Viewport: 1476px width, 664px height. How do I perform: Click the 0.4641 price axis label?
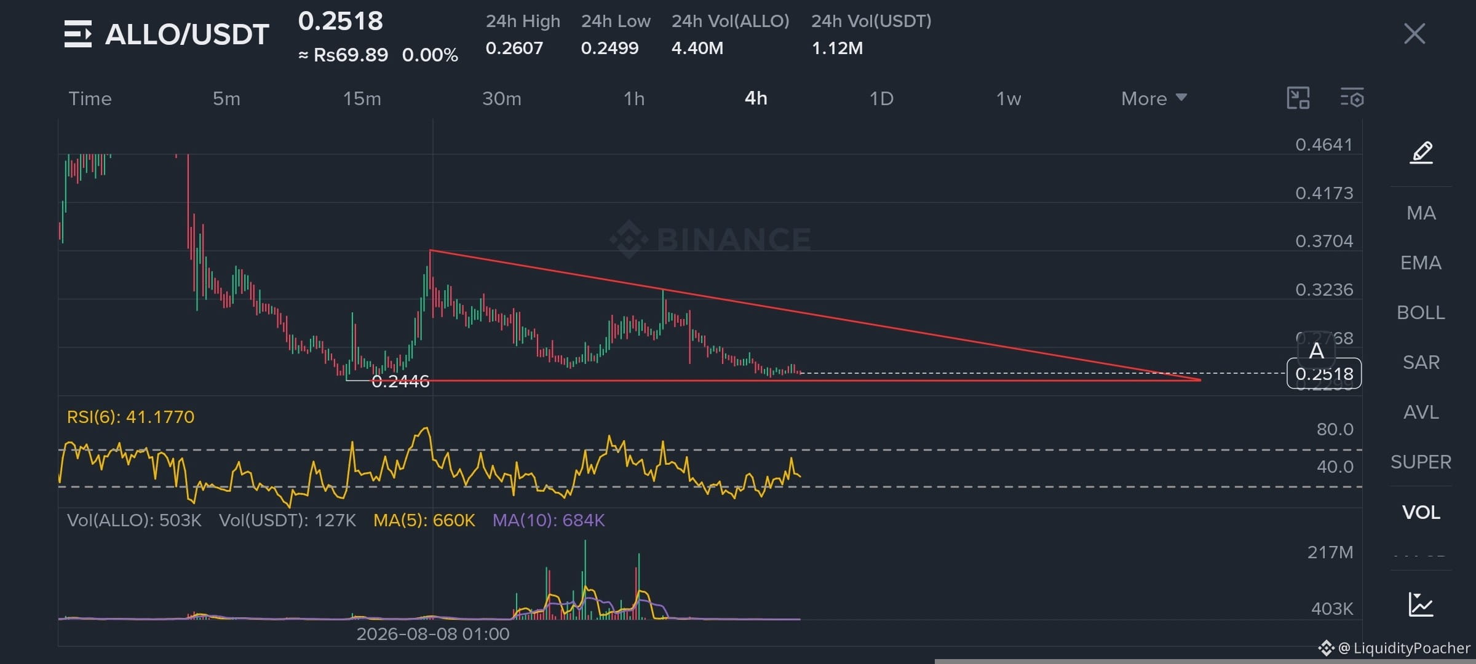coord(1324,145)
